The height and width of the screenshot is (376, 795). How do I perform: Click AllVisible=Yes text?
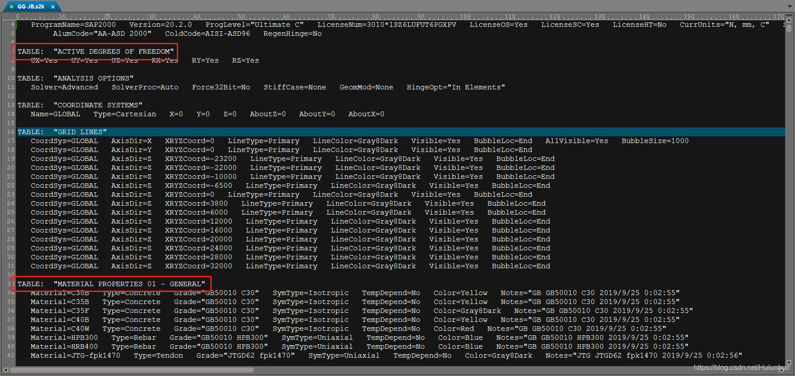[x=577, y=141]
